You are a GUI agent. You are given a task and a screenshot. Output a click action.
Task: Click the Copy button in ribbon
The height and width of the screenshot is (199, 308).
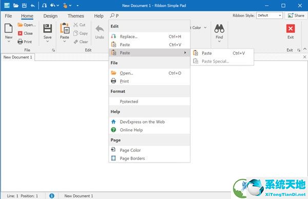(81, 33)
